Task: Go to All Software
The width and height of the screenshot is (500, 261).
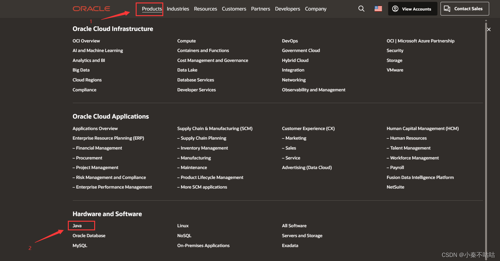Action: (294, 226)
